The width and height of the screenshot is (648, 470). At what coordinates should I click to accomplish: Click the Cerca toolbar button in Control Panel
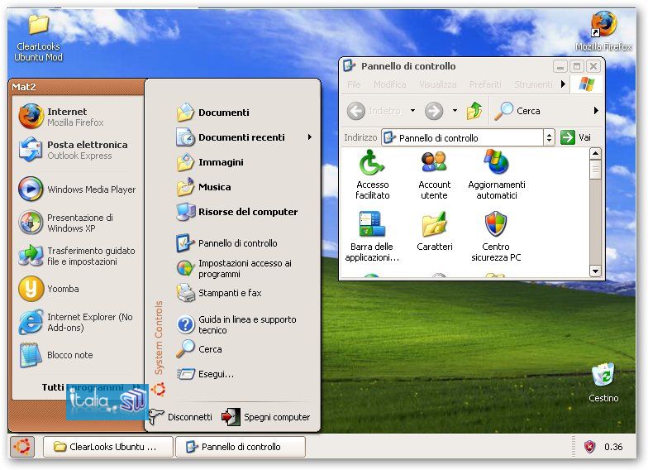tap(517, 111)
